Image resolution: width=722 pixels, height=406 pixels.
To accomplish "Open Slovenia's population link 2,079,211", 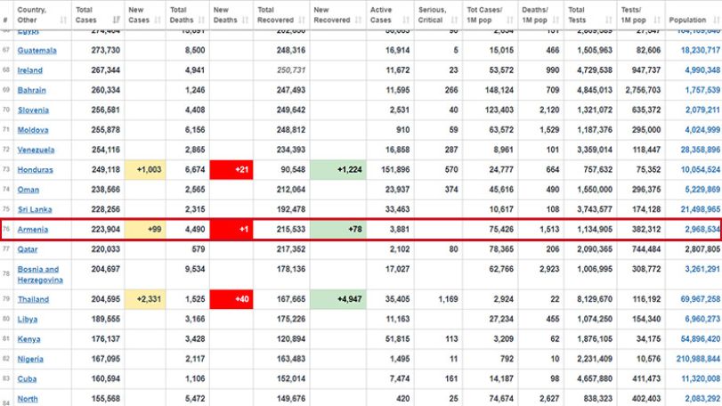I will pos(702,110).
